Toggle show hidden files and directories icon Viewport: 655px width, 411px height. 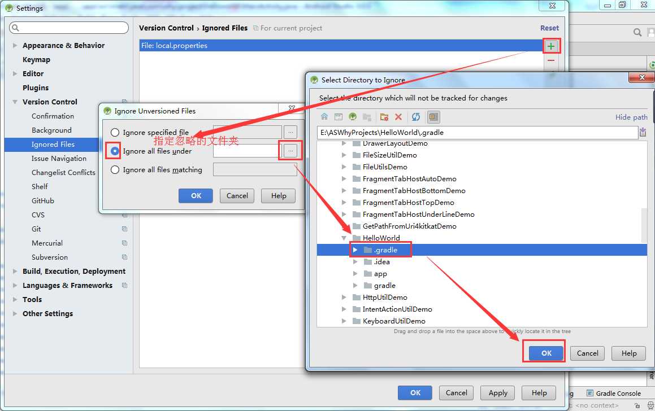(433, 117)
